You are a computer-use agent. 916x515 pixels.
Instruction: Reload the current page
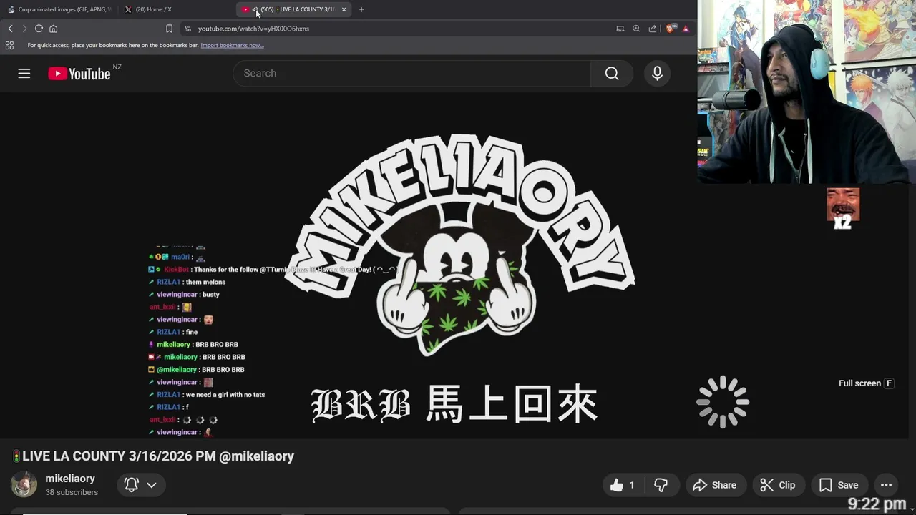39,29
